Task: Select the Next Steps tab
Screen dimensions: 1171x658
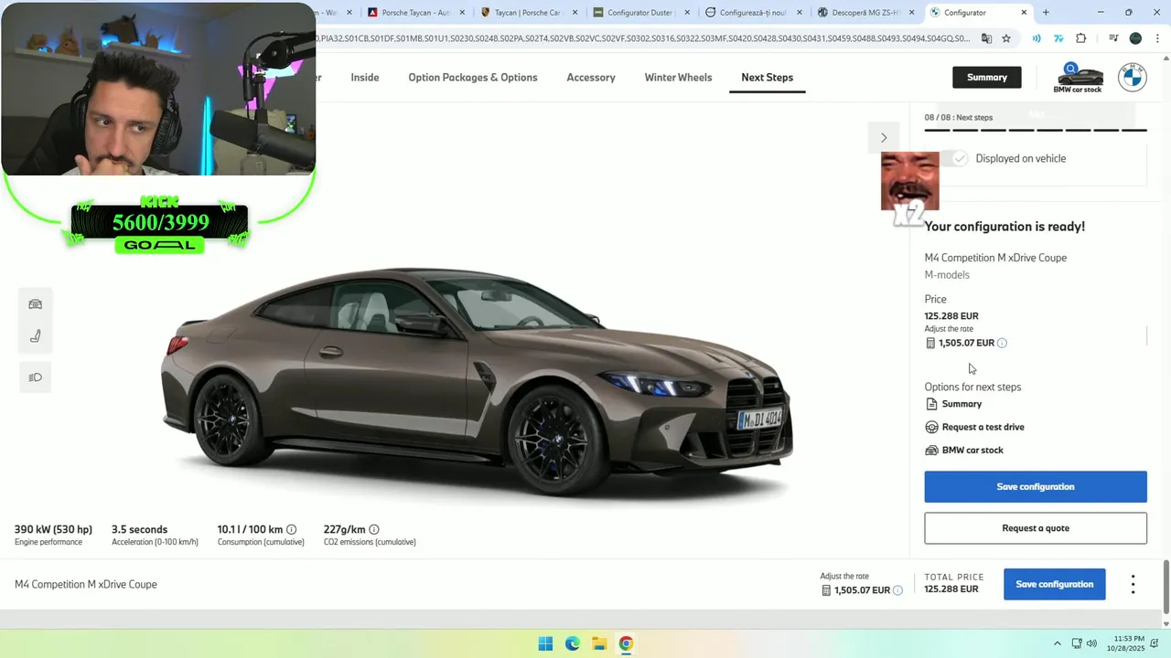Action: 767,78
